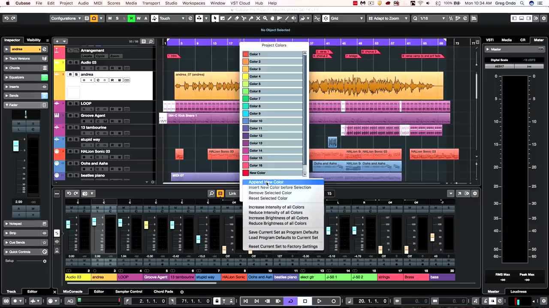Open the Loudness tab in right zone
This screenshot has height=308, width=549.
coord(518,292)
